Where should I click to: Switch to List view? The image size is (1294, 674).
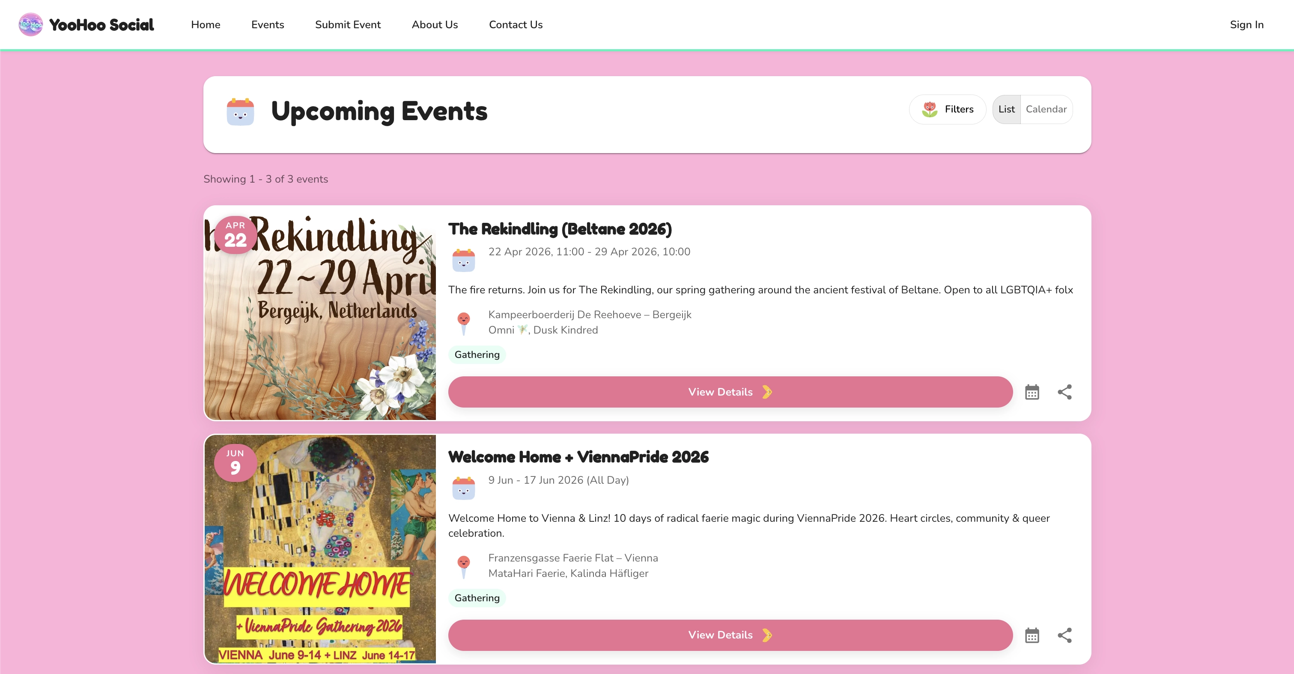coord(1006,109)
